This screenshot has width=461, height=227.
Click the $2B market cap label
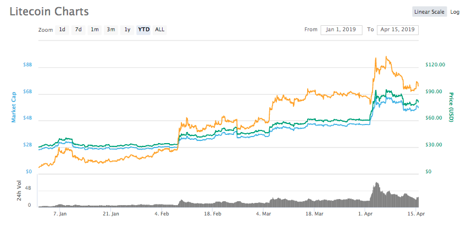tap(27, 145)
